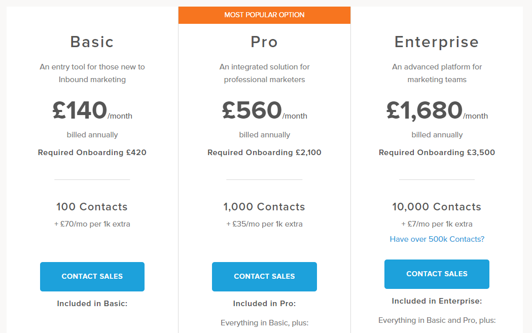Click 'Included in Basic:' heading

tap(92, 304)
